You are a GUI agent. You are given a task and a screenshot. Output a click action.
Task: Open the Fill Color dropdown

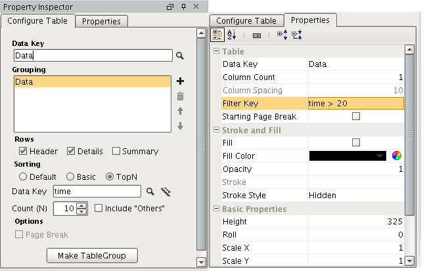(380, 156)
